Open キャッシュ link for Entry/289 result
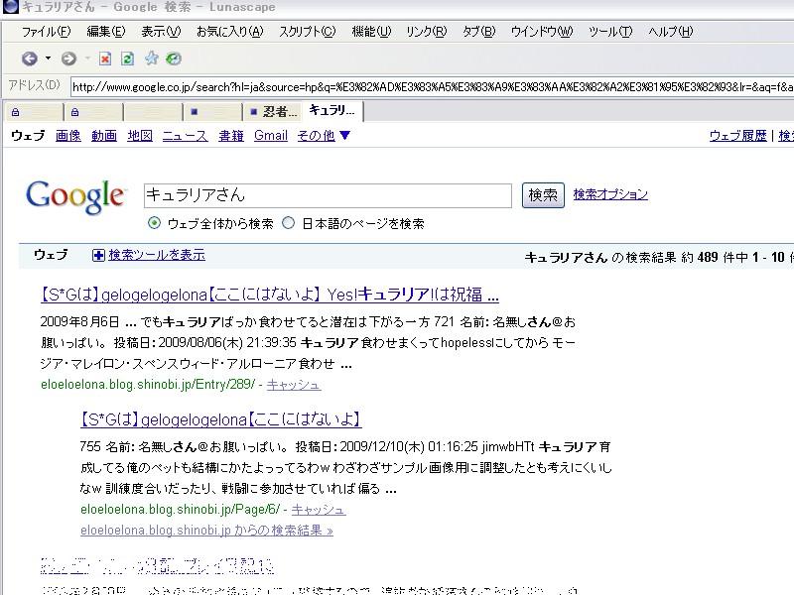 click(x=294, y=385)
